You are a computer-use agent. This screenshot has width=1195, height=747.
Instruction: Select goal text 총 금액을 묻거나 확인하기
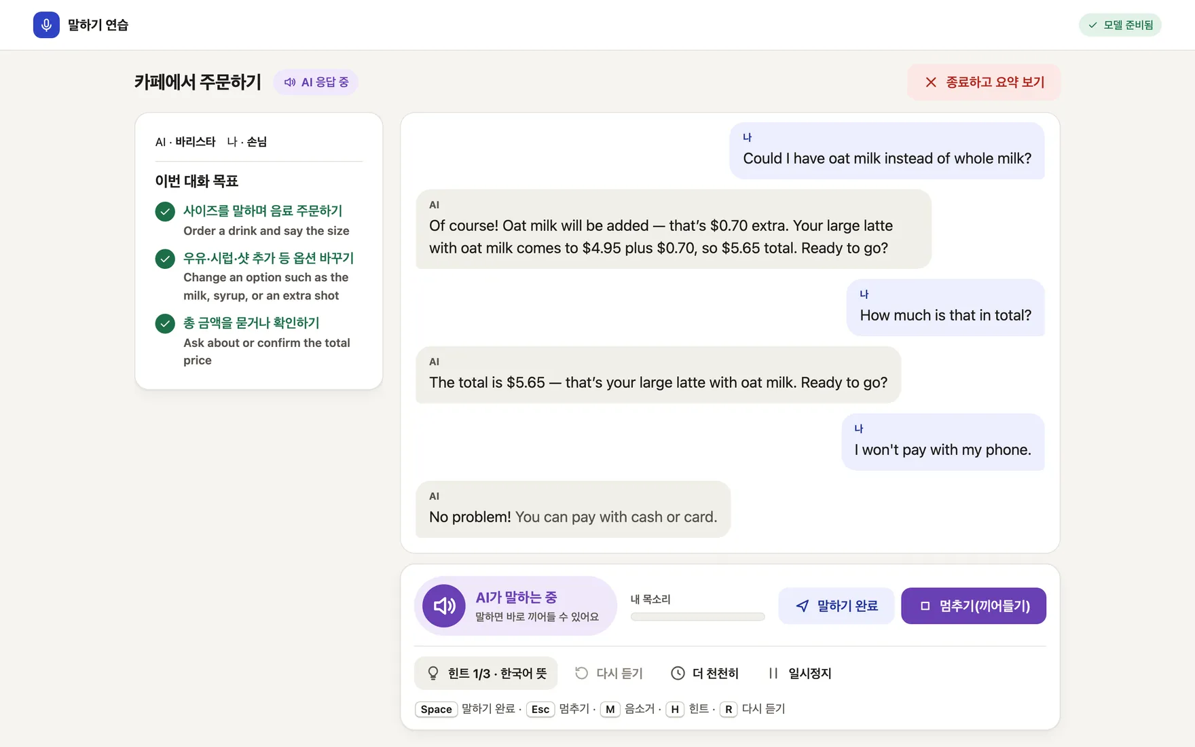(x=251, y=323)
